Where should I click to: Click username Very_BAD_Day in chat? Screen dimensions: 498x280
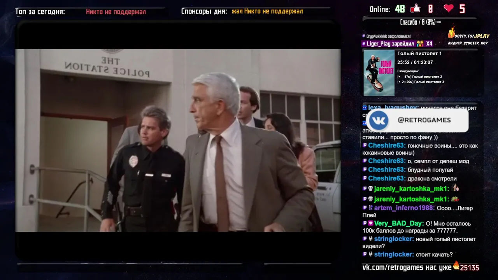[x=399, y=224]
